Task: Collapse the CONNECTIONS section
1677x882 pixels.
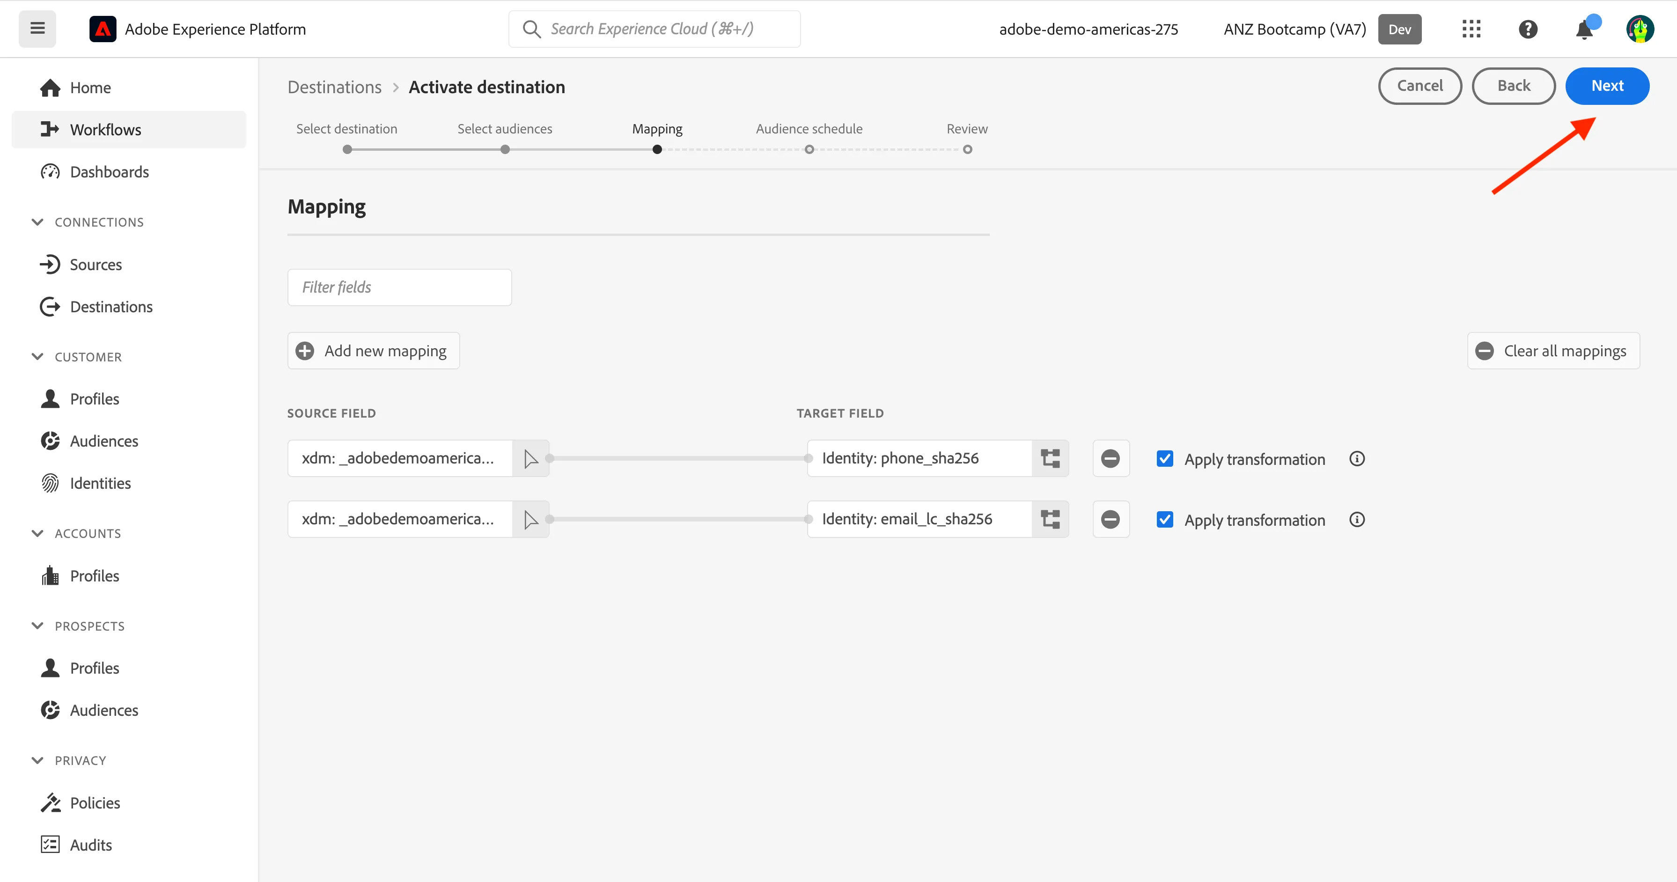Action: [x=38, y=222]
